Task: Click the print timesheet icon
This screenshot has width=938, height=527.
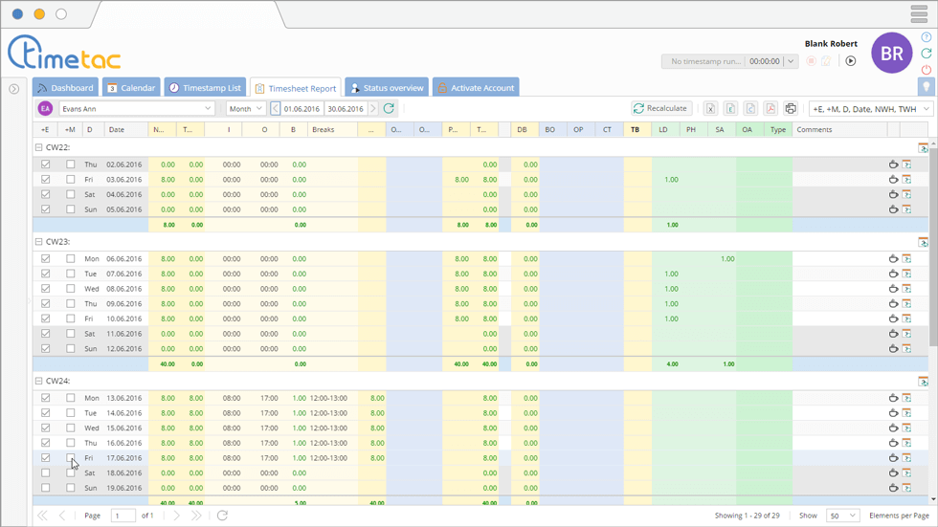Action: (791, 109)
